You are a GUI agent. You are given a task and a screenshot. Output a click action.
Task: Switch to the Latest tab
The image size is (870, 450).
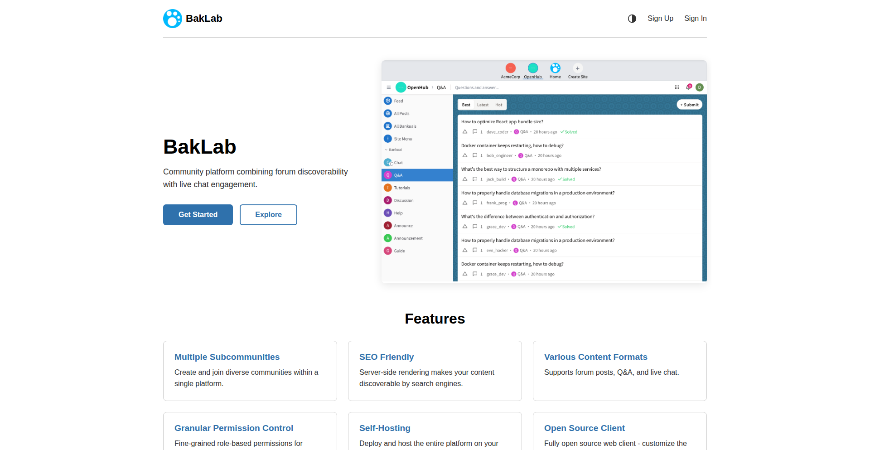click(x=483, y=105)
